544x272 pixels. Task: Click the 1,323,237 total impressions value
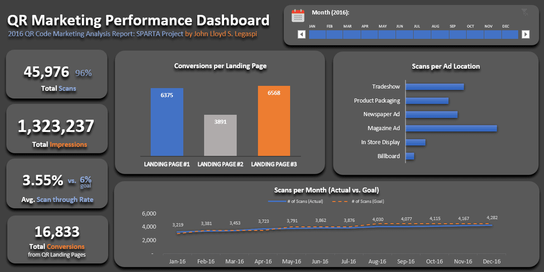click(x=56, y=127)
